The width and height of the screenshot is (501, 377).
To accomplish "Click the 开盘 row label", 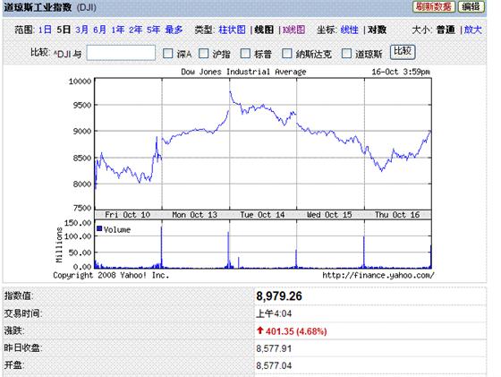I will (x=14, y=364).
